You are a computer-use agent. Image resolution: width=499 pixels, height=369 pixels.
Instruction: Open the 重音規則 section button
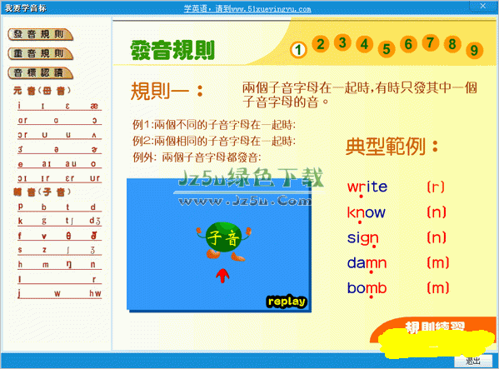[41, 53]
